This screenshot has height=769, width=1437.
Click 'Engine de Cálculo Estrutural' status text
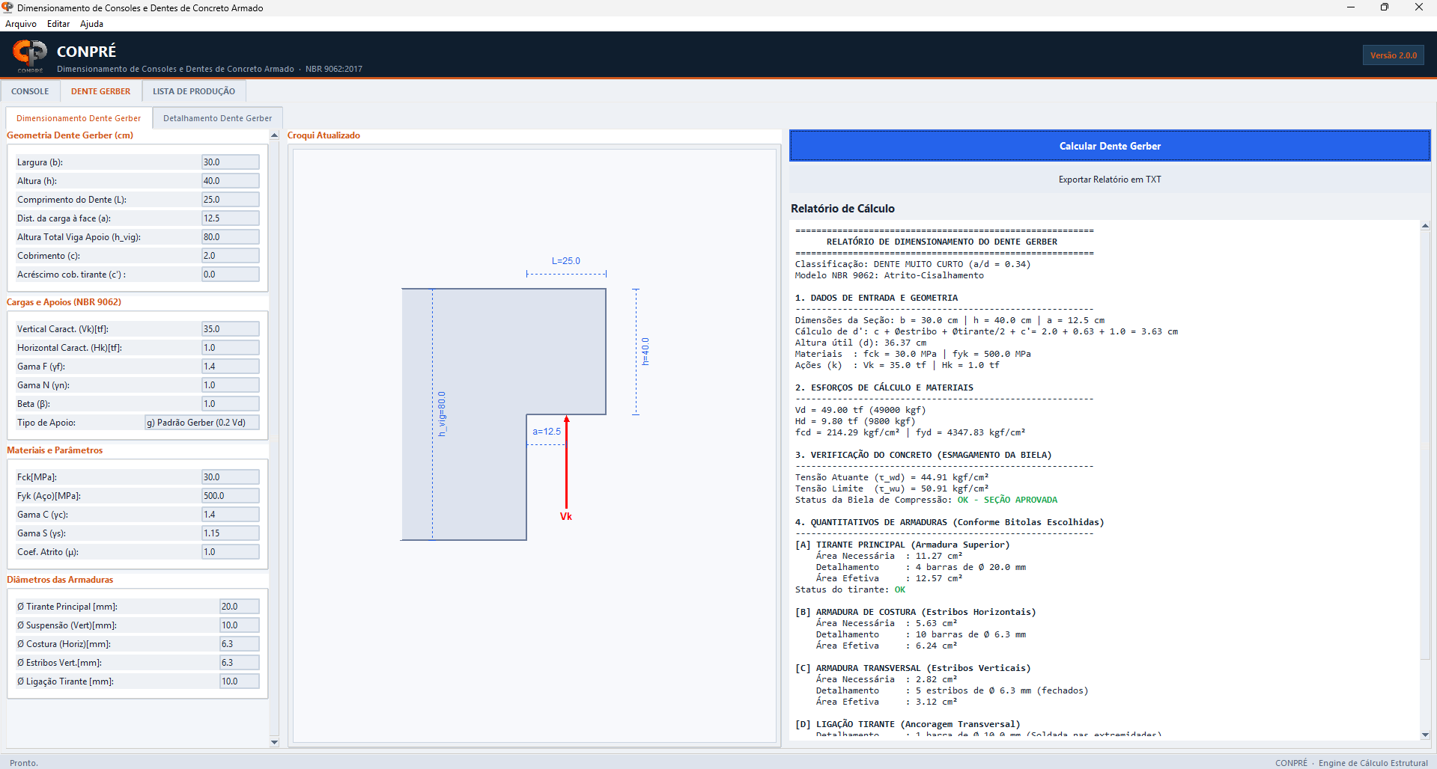[1373, 763]
